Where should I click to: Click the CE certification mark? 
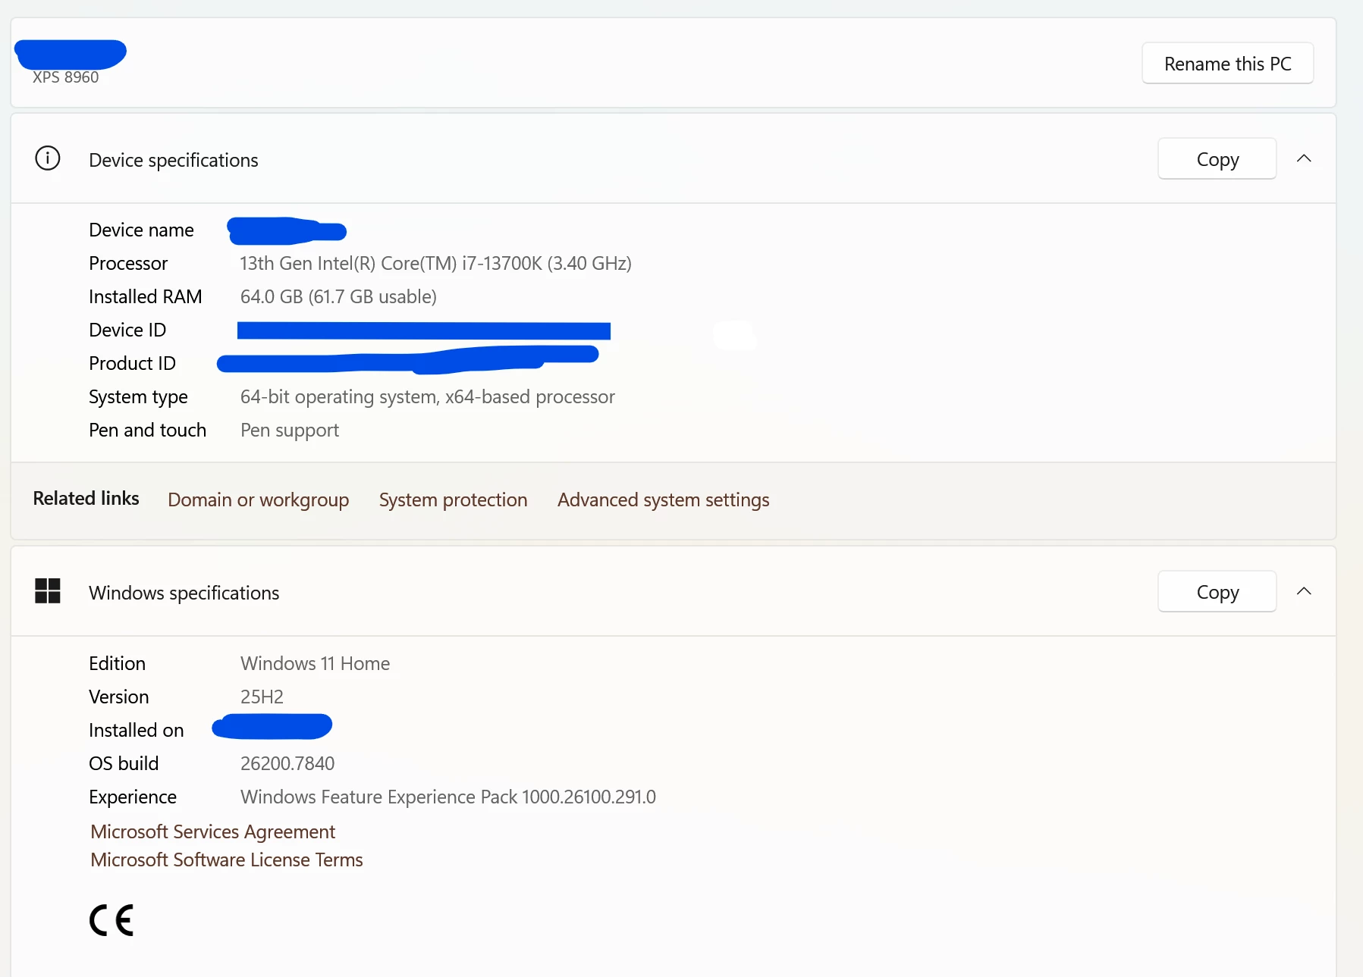coord(111,920)
